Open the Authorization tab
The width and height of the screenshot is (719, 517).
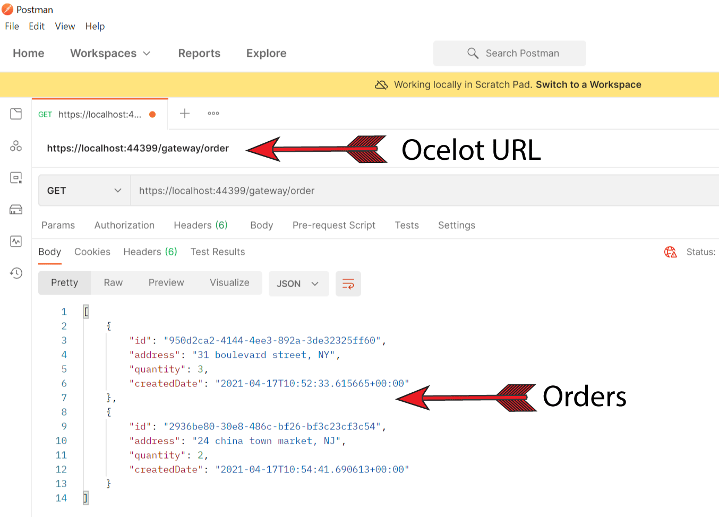pos(124,225)
